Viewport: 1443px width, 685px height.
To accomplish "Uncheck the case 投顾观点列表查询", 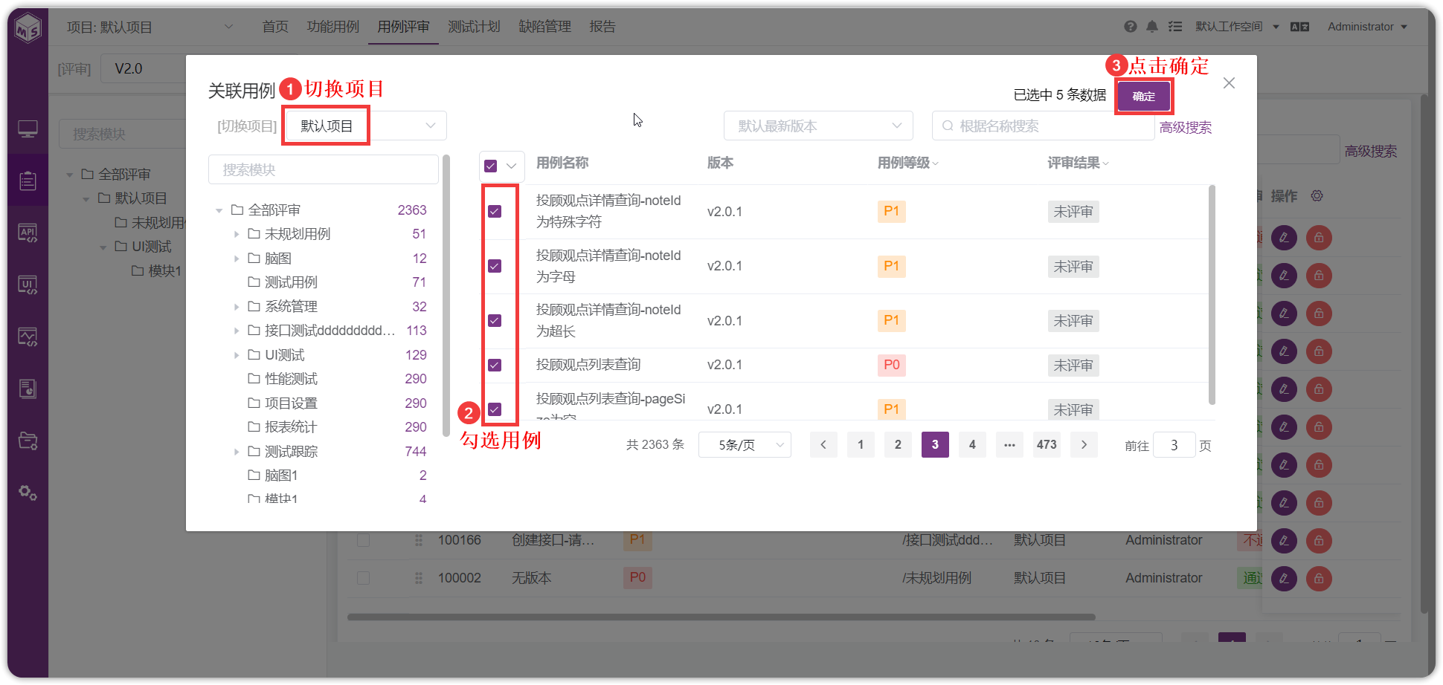I will (495, 365).
